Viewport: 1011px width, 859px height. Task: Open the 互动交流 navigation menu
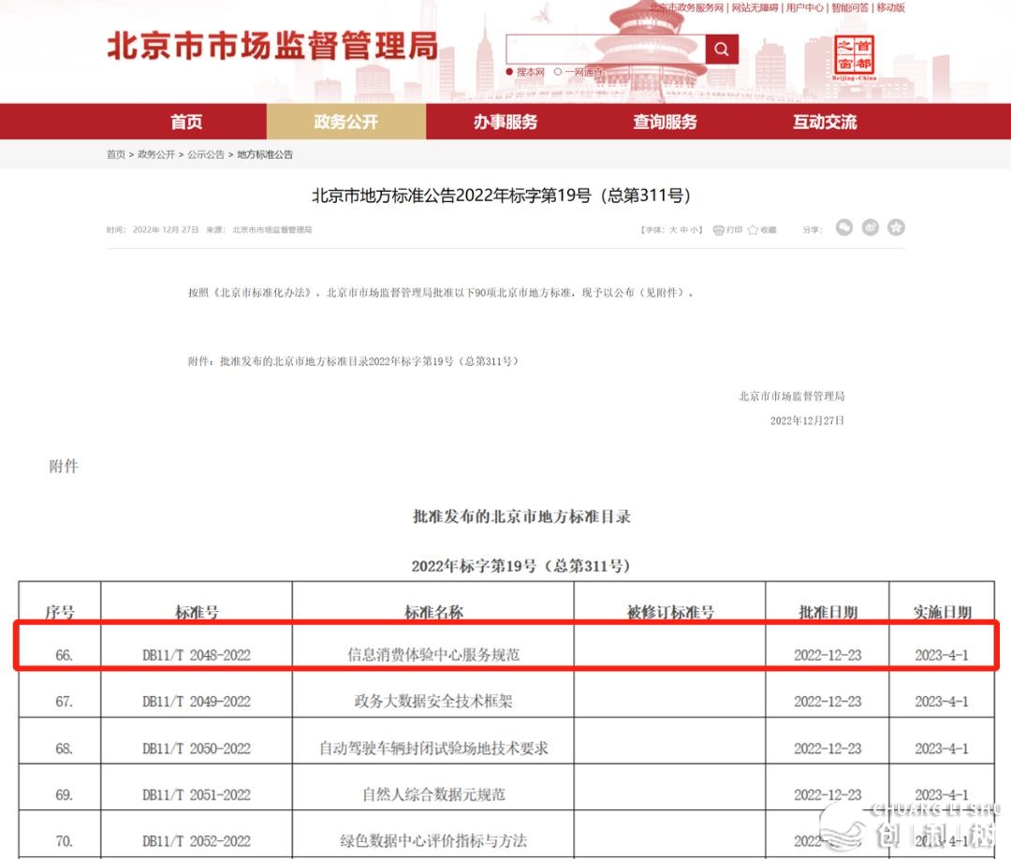point(825,122)
